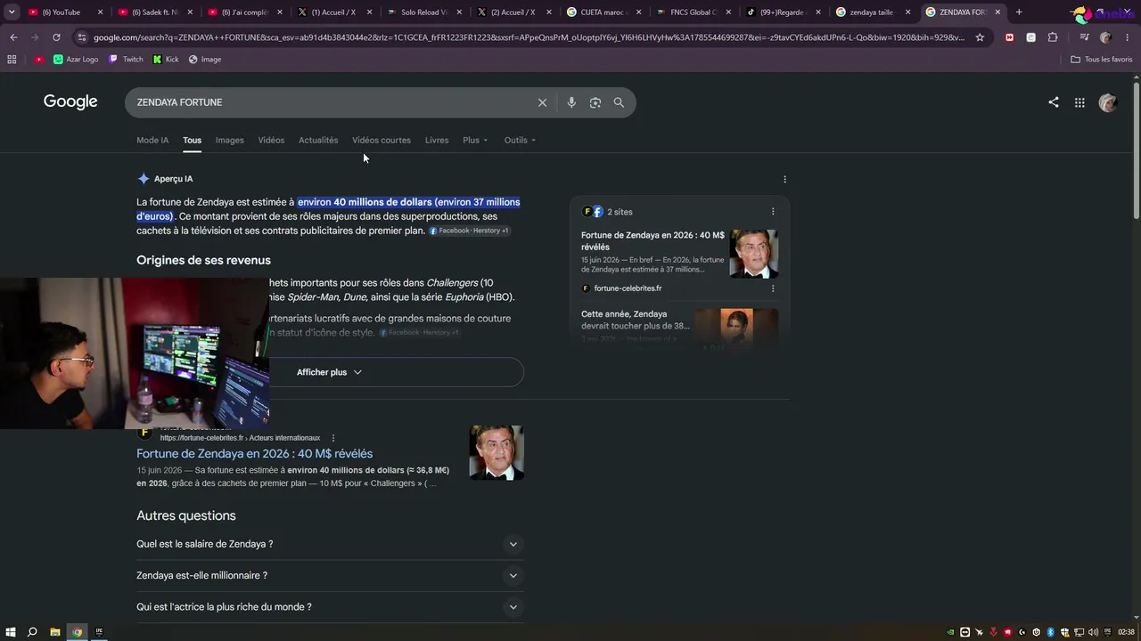Open AI overview options menu
1141x641 pixels.
point(784,179)
